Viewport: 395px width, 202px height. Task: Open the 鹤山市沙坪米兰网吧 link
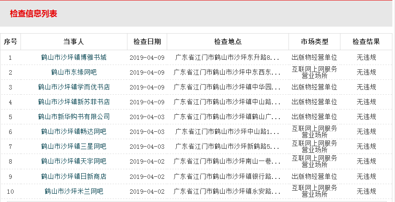pyautogui.click(x=74, y=191)
